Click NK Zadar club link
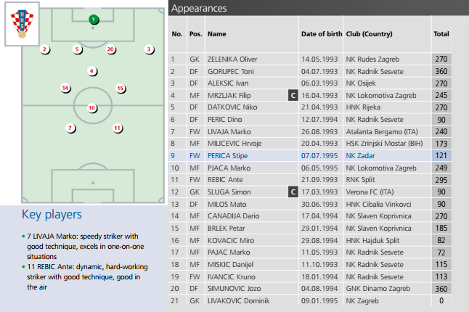 click(360, 156)
